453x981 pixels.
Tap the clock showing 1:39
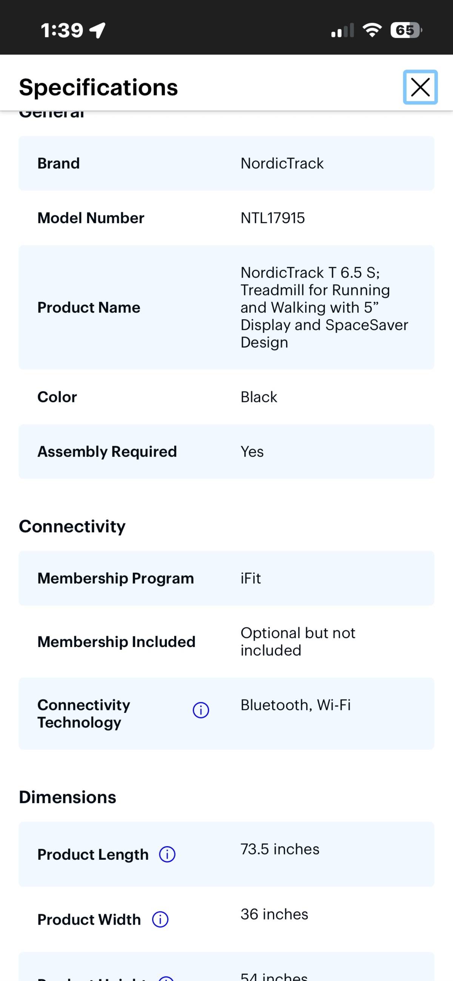coord(62,31)
